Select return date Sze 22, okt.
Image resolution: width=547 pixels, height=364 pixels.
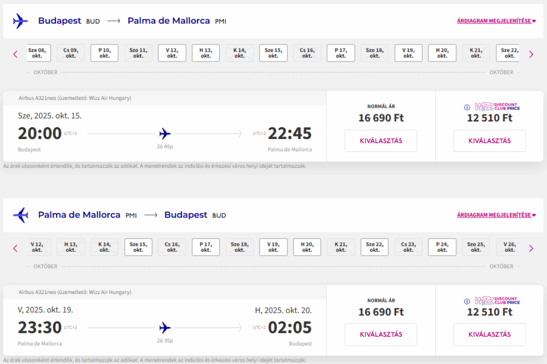[374, 247]
